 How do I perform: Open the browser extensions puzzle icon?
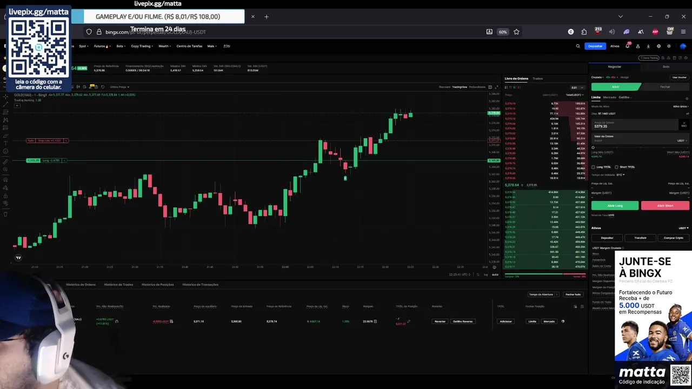point(584,32)
